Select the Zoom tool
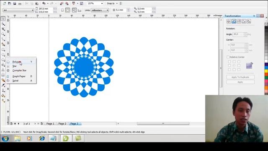The image size is (268, 151). tap(3, 34)
